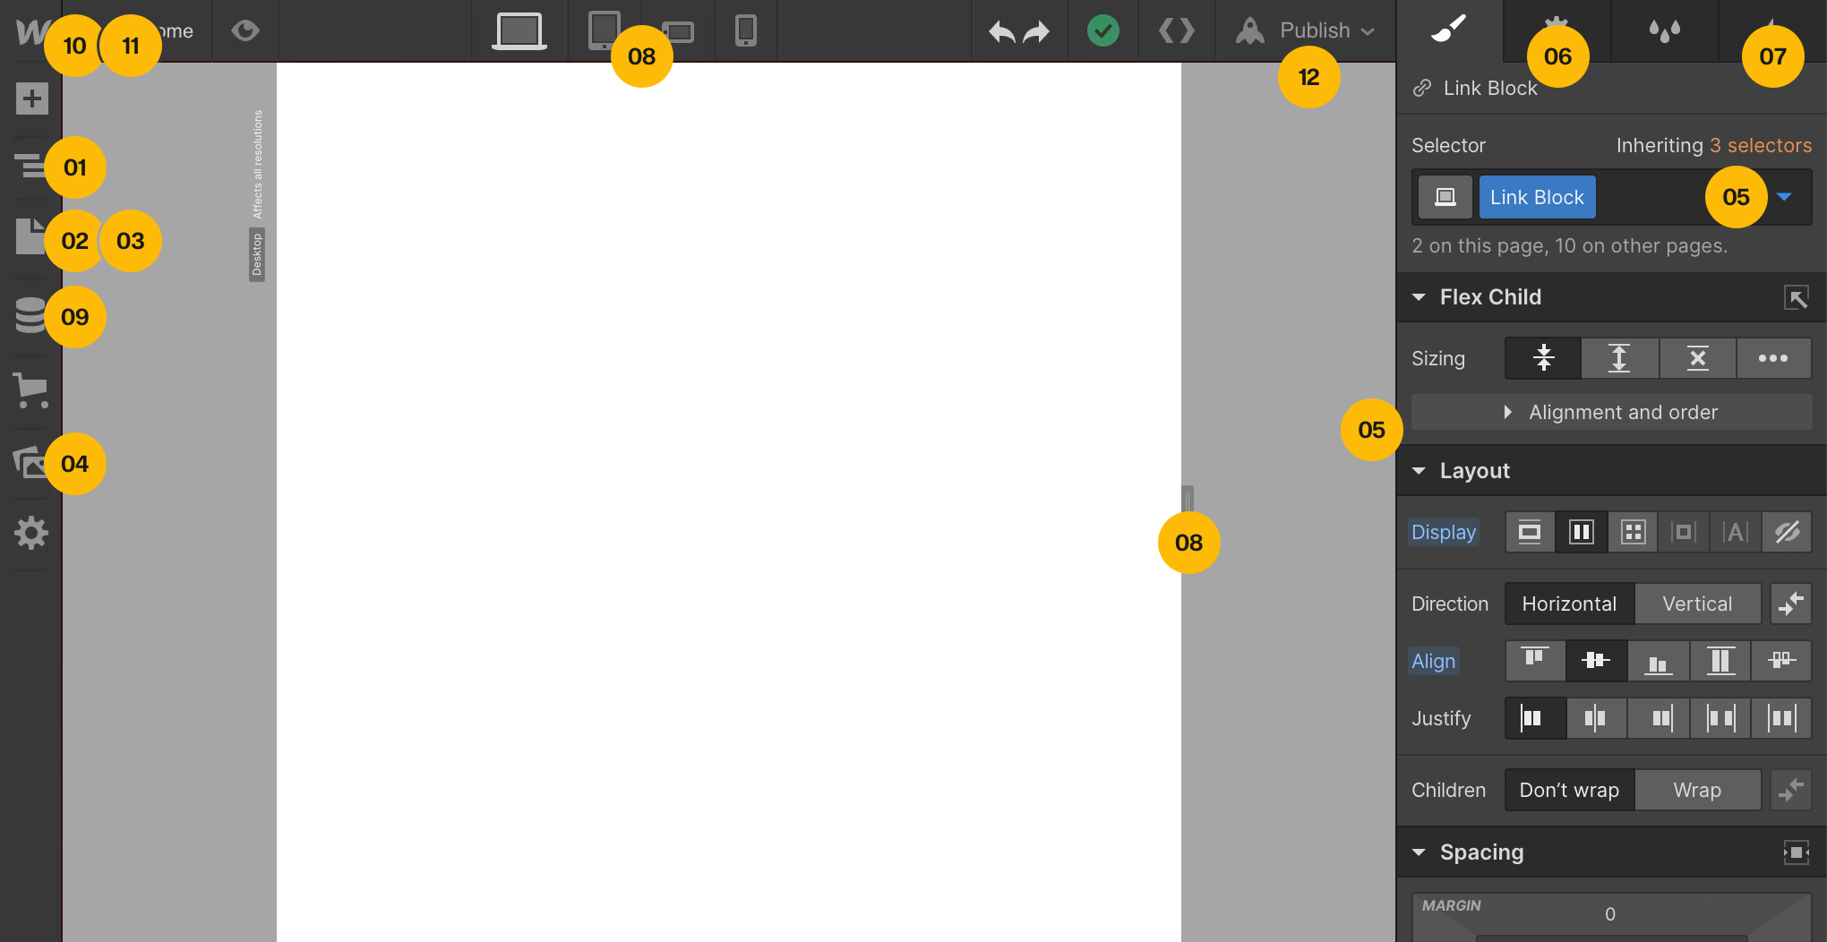The image size is (1827, 942).
Task: Edit the top margin value 0
Action: pos(1610,914)
